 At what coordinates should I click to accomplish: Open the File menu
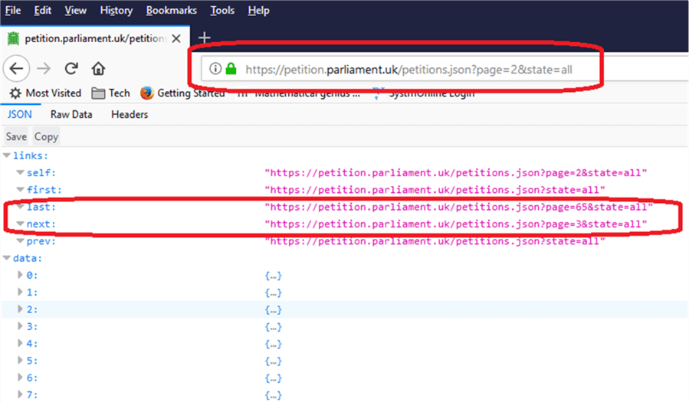pyautogui.click(x=13, y=10)
